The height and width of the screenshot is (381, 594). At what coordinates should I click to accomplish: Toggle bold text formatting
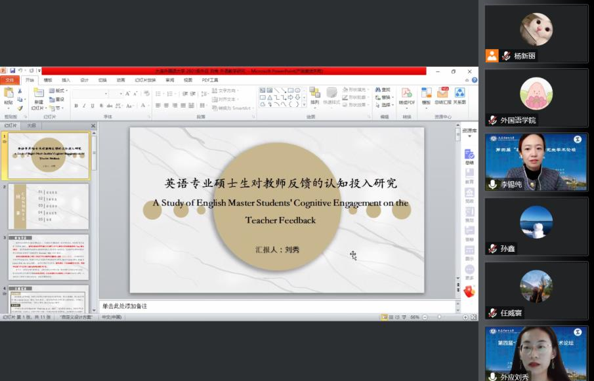pos(75,106)
